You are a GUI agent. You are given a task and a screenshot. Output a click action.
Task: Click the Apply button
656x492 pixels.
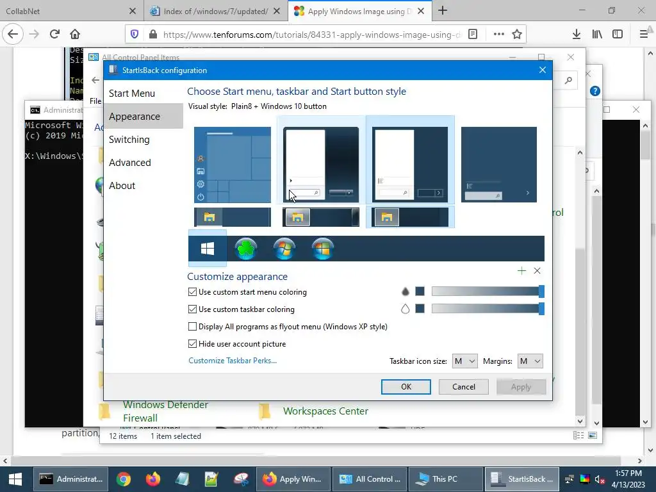pyautogui.click(x=521, y=387)
